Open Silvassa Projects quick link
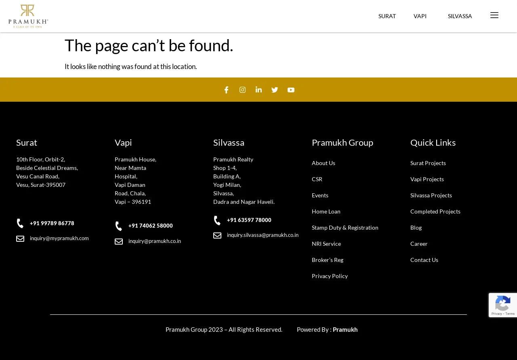Image resolution: width=517 pixels, height=360 pixels. coord(431,195)
